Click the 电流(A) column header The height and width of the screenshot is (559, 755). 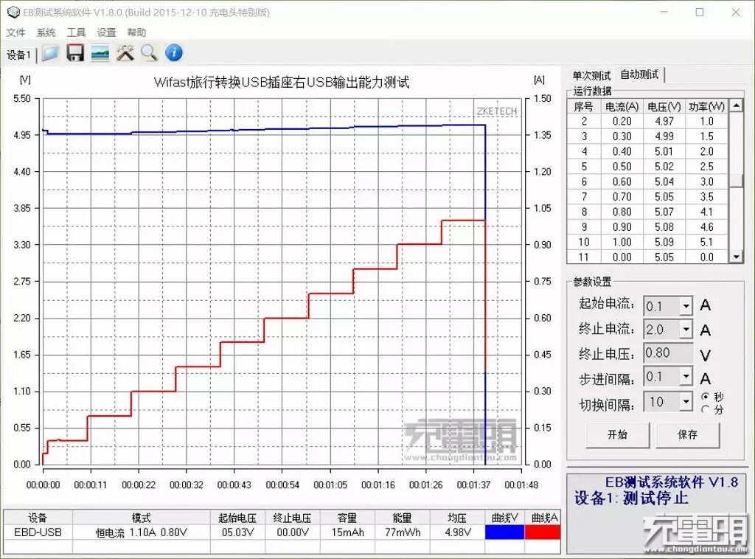[622, 106]
